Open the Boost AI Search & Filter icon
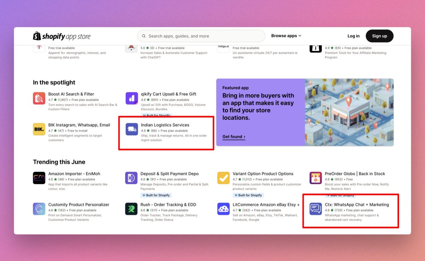This screenshot has width=425, height=261. click(39, 98)
